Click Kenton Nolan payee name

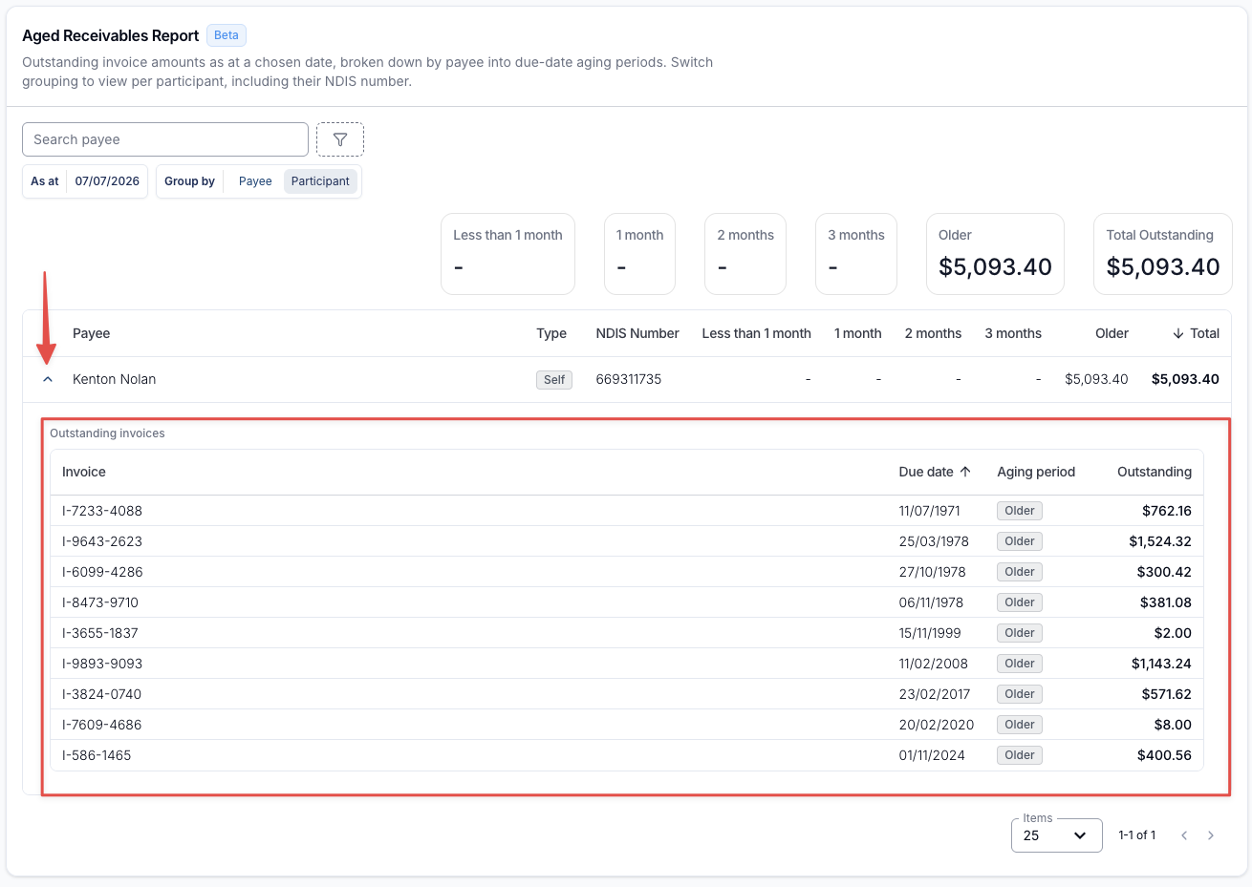point(114,379)
